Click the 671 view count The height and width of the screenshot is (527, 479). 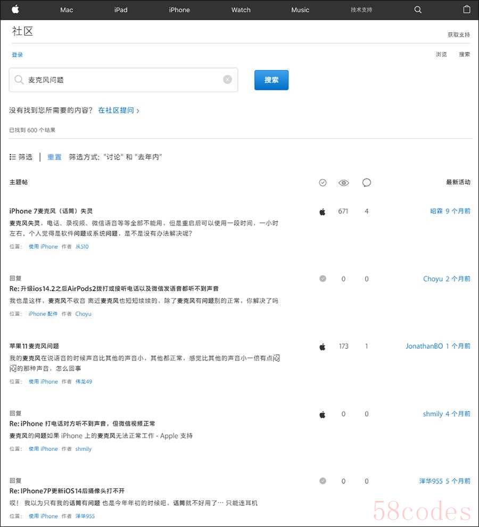pos(343,211)
